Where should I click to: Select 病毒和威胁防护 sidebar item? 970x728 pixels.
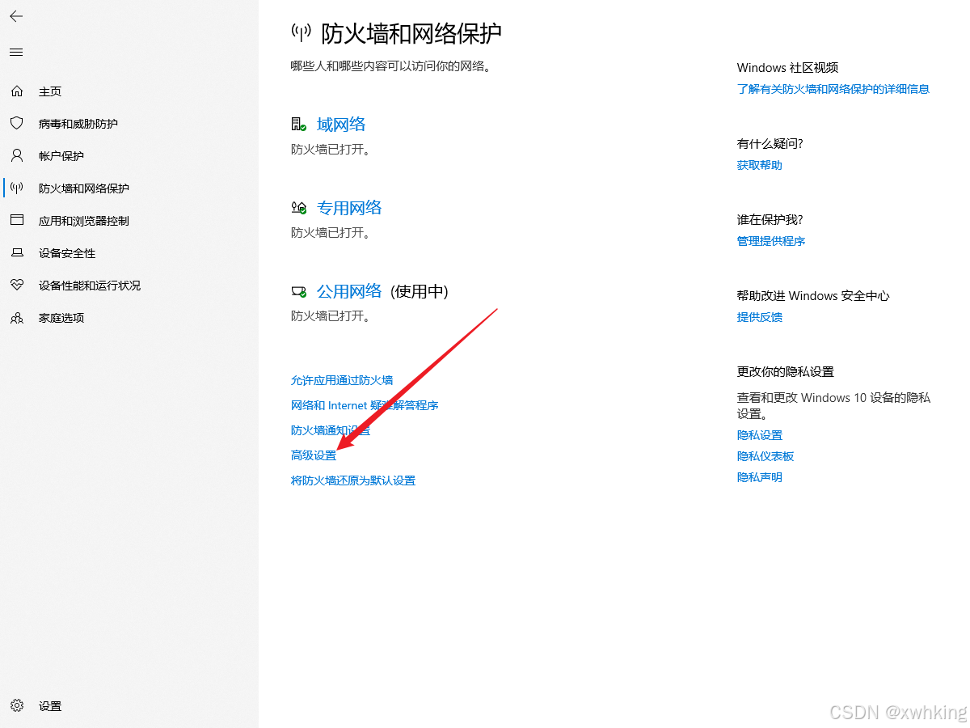[78, 124]
